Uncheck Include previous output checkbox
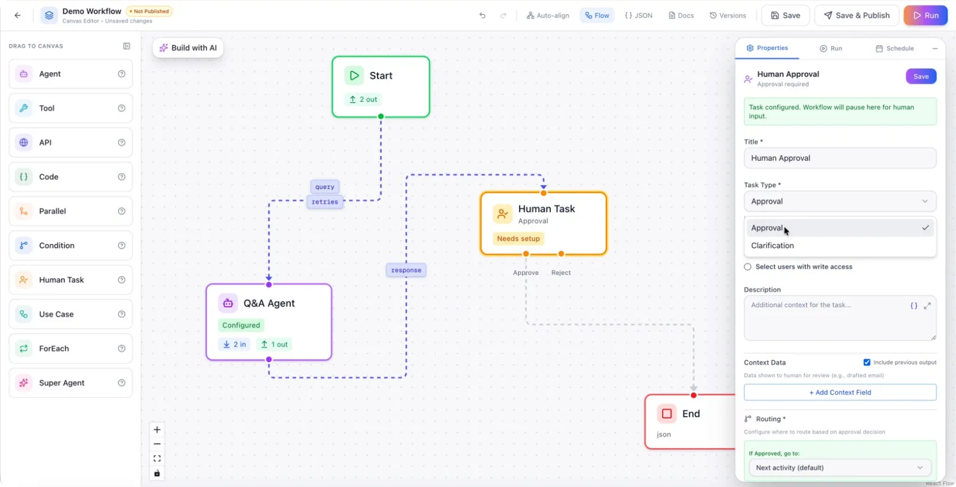956x487 pixels. click(x=867, y=362)
